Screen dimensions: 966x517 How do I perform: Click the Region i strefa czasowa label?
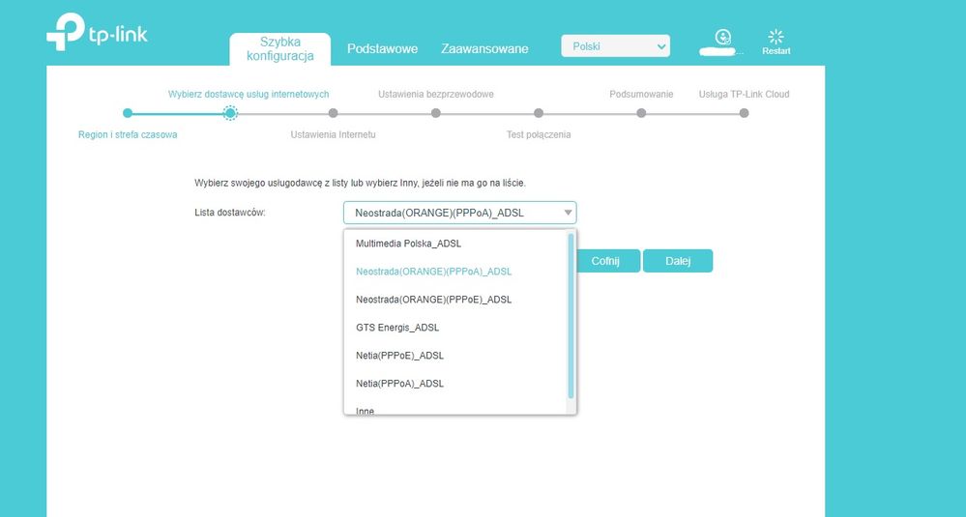pyautogui.click(x=128, y=134)
